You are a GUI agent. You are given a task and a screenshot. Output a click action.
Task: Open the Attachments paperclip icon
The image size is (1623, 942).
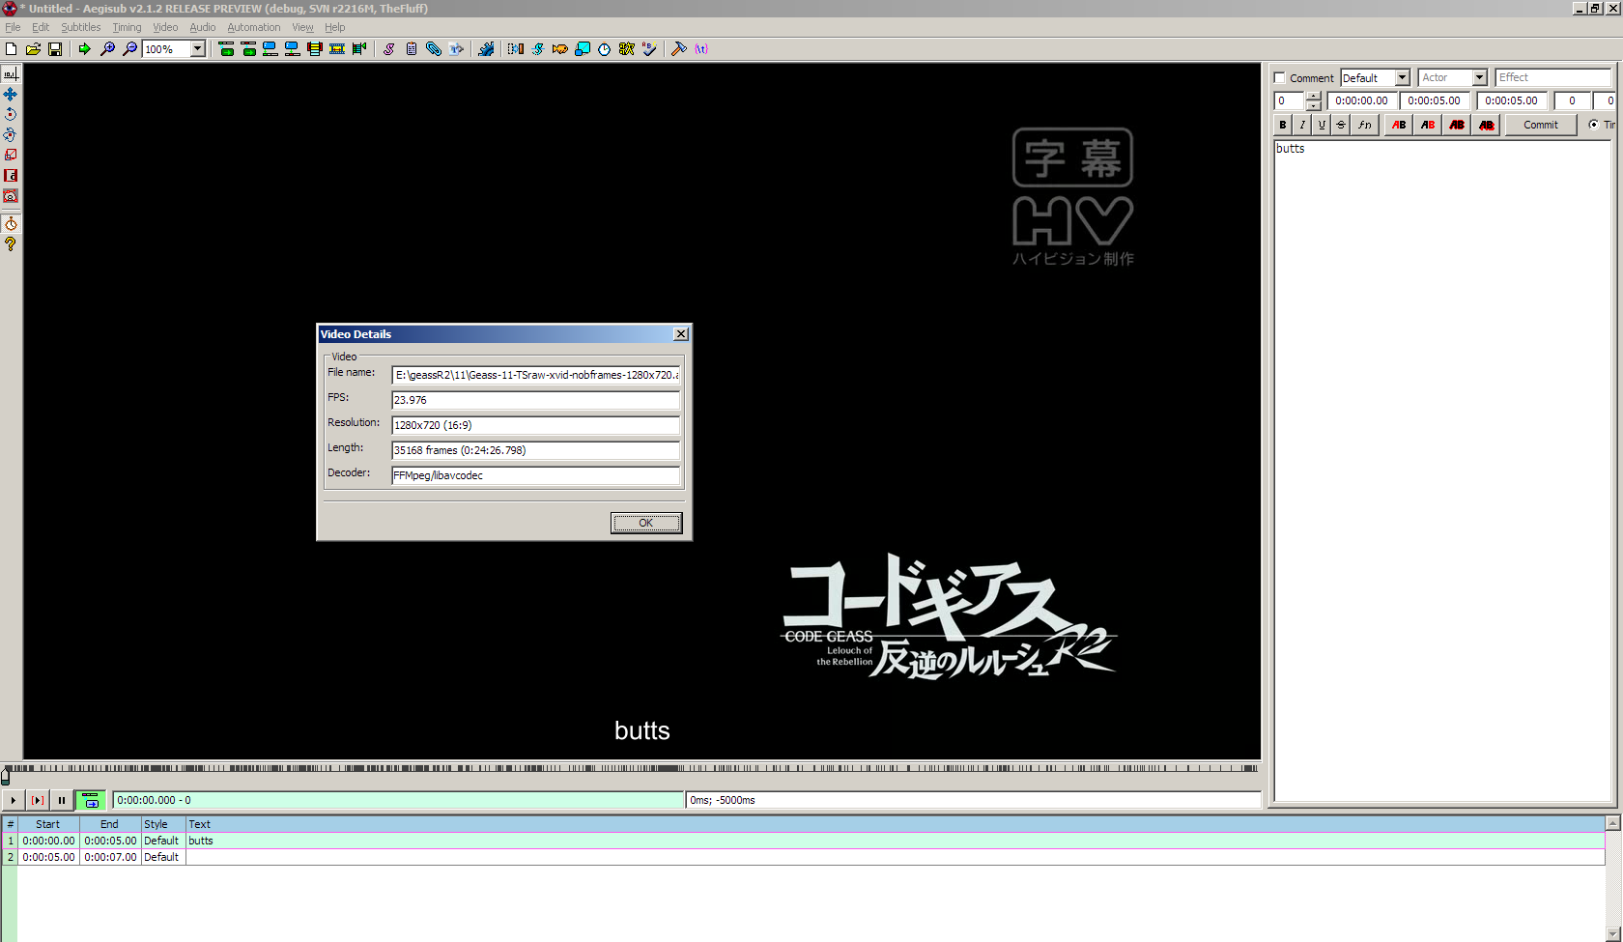tap(434, 49)
